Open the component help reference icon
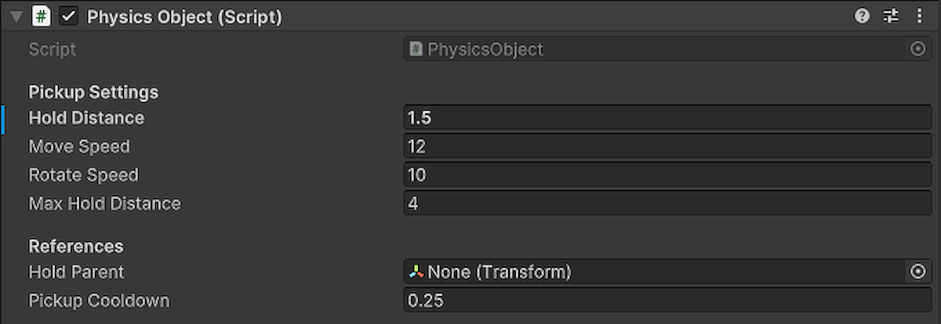The height and width of the screenshot is (324, 941). [x=862, y=16]
